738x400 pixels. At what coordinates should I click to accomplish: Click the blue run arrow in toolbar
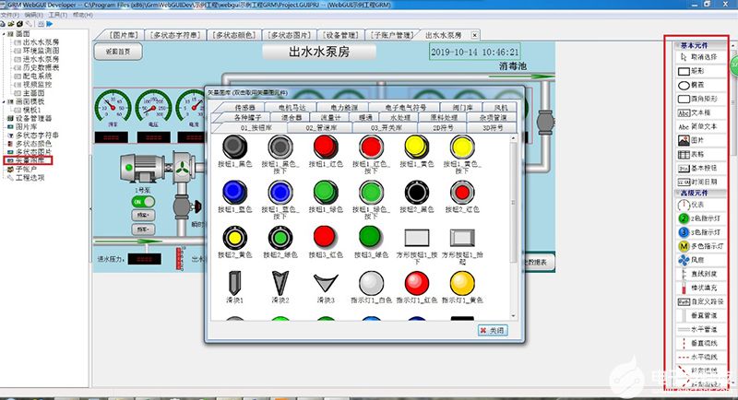tap(50, 23)
